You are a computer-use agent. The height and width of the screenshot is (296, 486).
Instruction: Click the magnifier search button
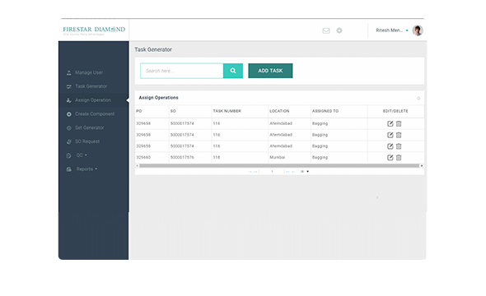click(x=233, y=71)
